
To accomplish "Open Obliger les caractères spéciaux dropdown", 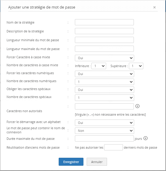I will pos(104,90).
